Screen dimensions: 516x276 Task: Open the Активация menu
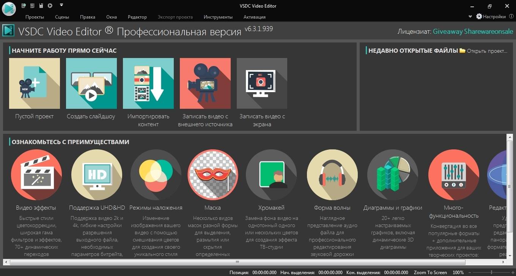coord(255,17)
